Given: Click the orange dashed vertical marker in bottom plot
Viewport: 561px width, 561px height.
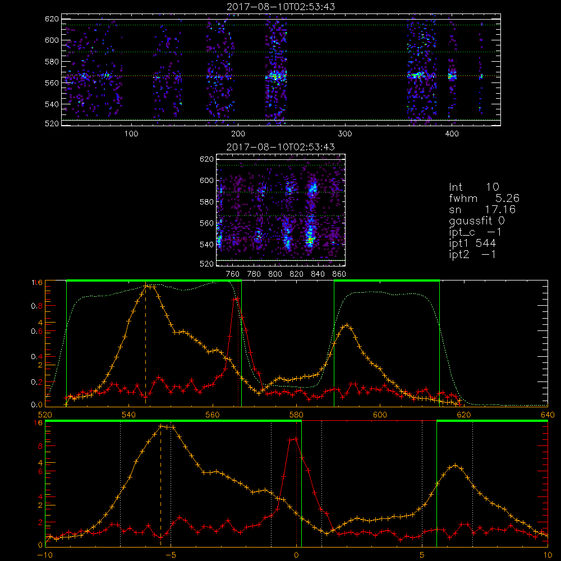Looking at the screenshot, I should [160, 486].
